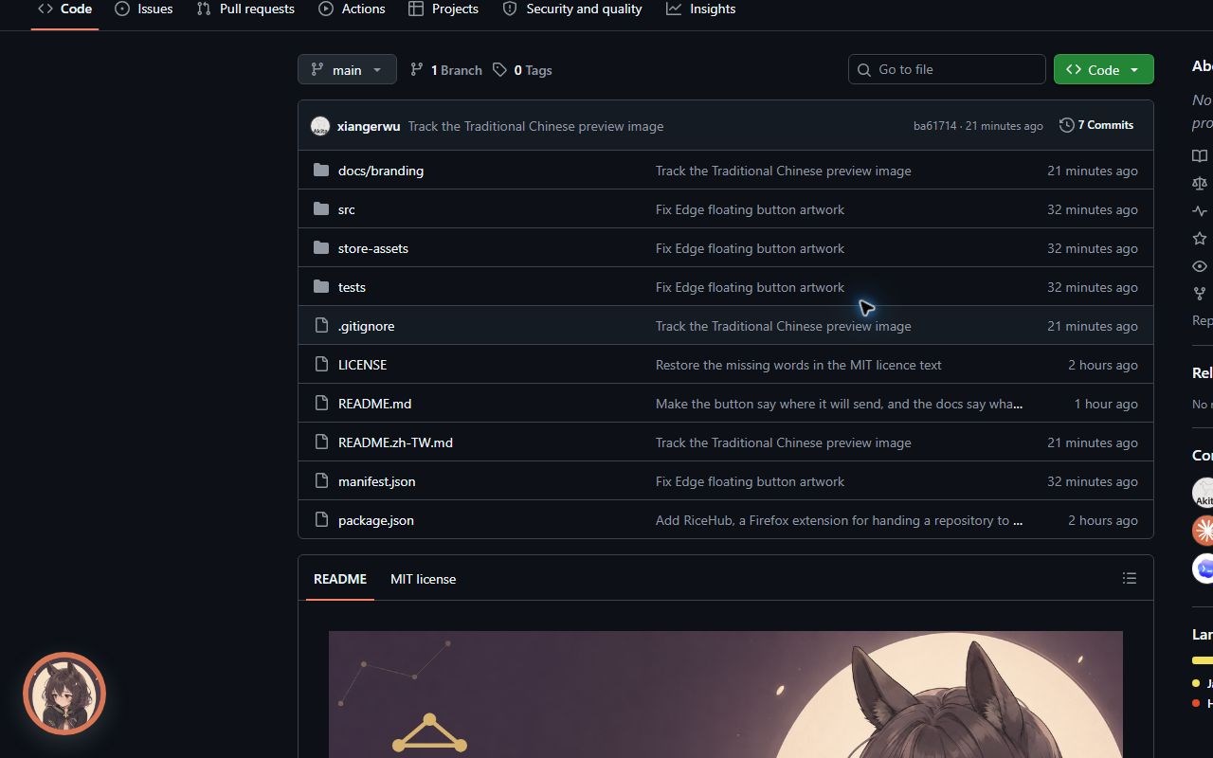Open the latest commit message beside xiangerwu
Screen dimensions: 1213x758
point(535,126)
